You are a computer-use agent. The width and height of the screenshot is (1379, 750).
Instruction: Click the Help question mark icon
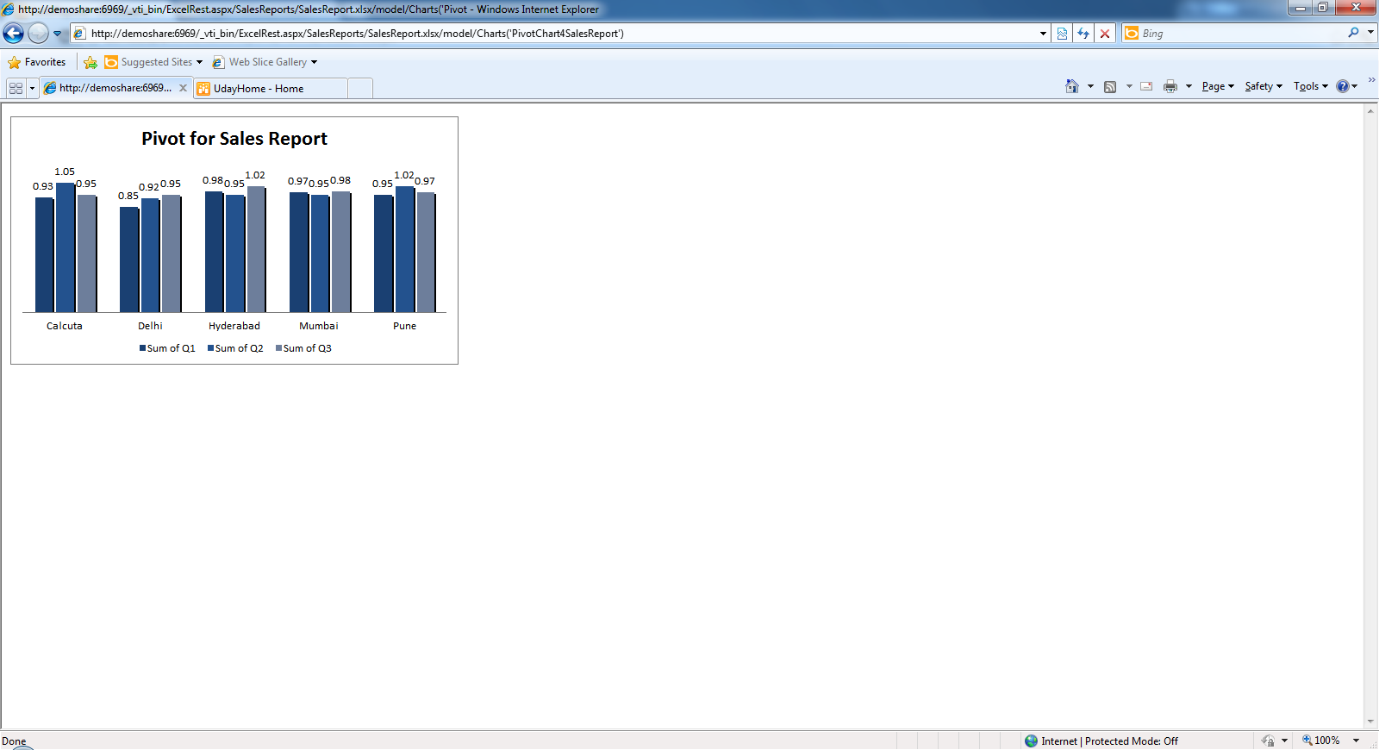(1343, 86)
